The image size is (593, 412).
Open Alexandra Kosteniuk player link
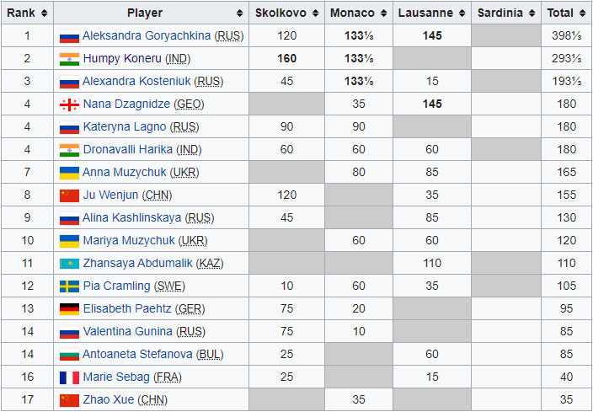pyautogui.click(x=138, y=82)
